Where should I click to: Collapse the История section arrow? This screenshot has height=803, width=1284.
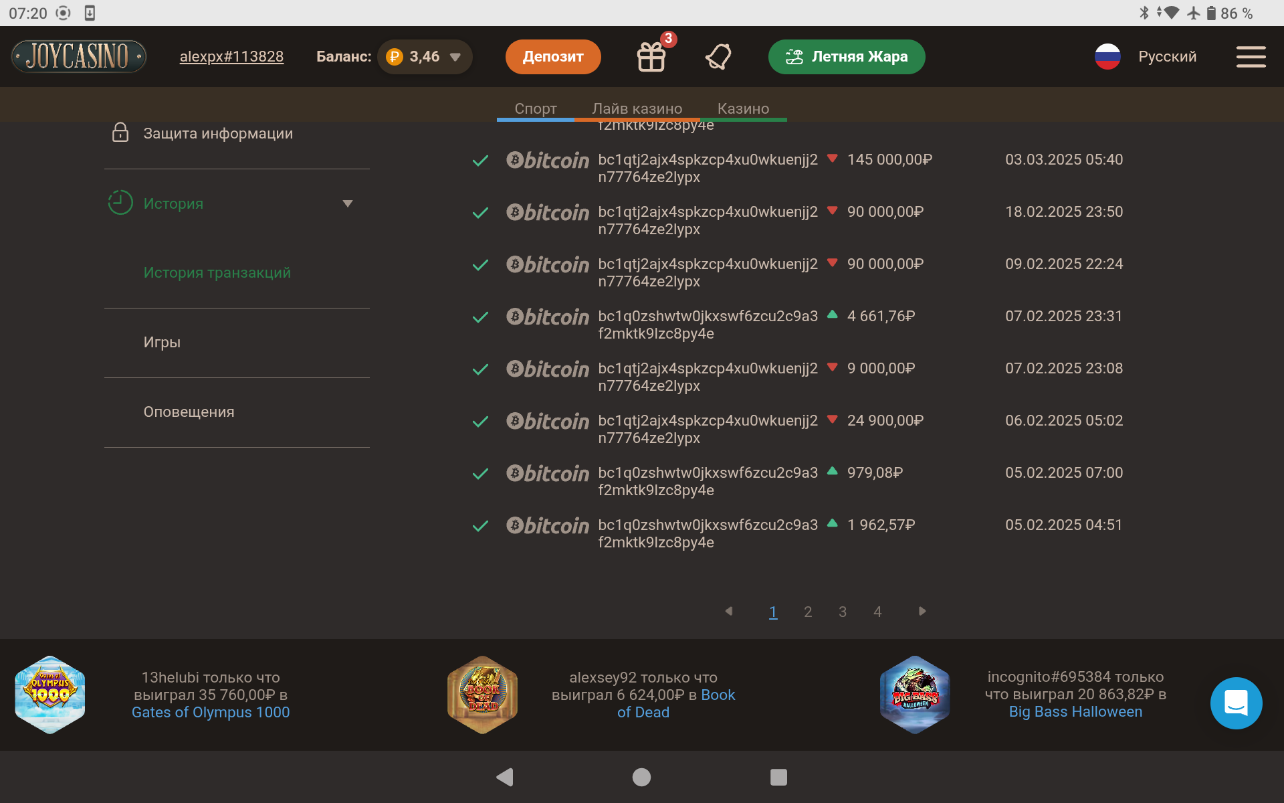coord(347,203)
